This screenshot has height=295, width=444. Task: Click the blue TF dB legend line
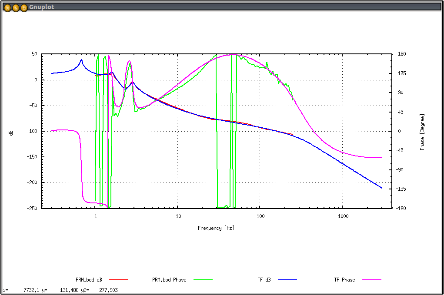[x=287, y=280]
